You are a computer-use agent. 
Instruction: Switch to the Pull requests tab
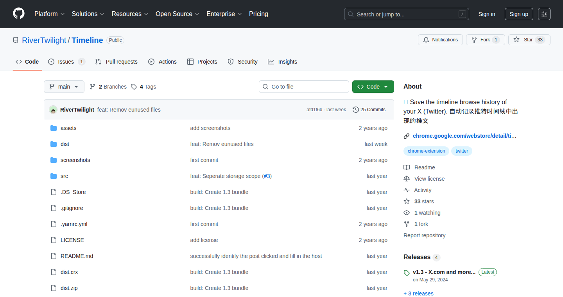[x=116, y=62]
